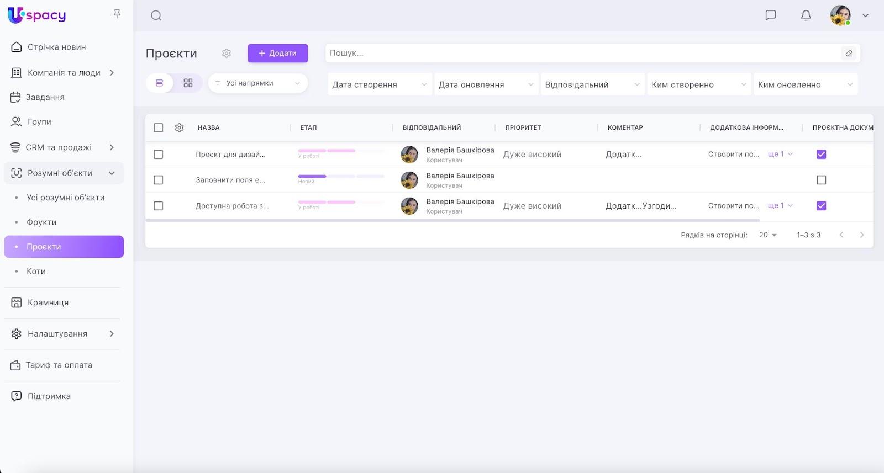Open Завдання in the sidebar
Screen dimensions: 884x473
[x=45, y=97]
